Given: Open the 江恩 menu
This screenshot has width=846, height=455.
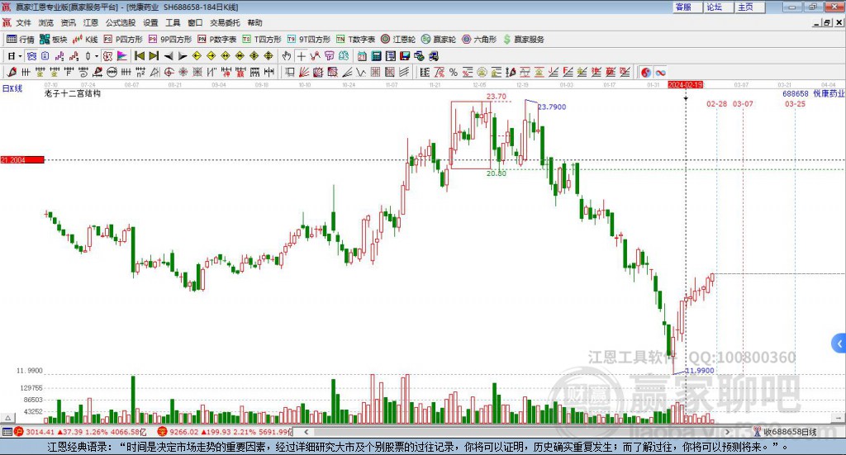Looking at the screenshot, I should point(91,22).
